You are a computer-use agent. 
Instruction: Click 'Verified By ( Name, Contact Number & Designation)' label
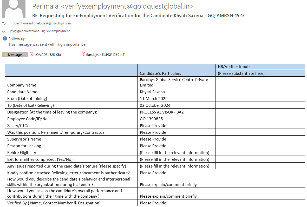tap(54, 203)
